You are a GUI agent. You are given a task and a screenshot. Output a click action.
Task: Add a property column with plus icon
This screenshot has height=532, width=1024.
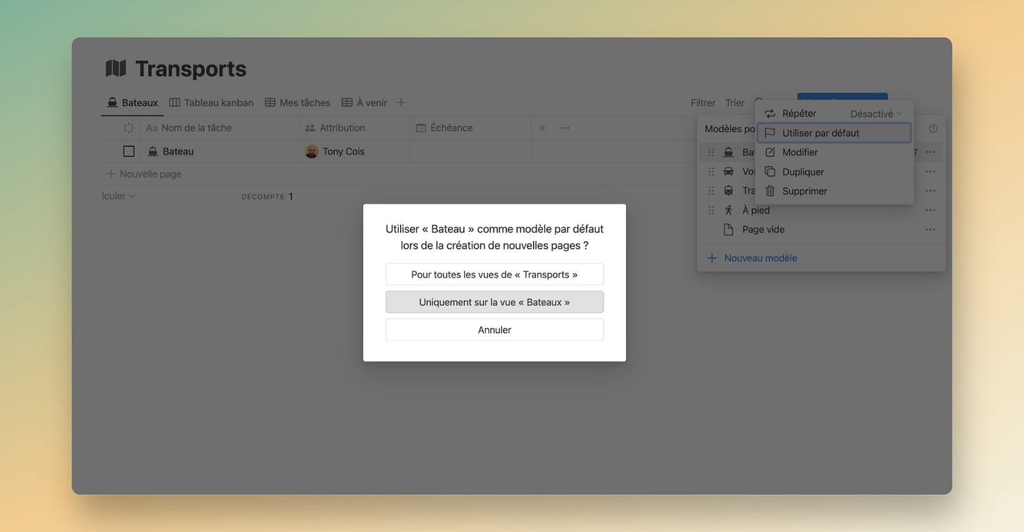pyautogui.click(x=542, y=128)
